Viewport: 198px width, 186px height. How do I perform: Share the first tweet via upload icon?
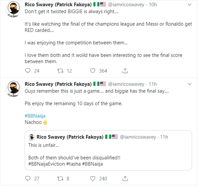[125, 71]
